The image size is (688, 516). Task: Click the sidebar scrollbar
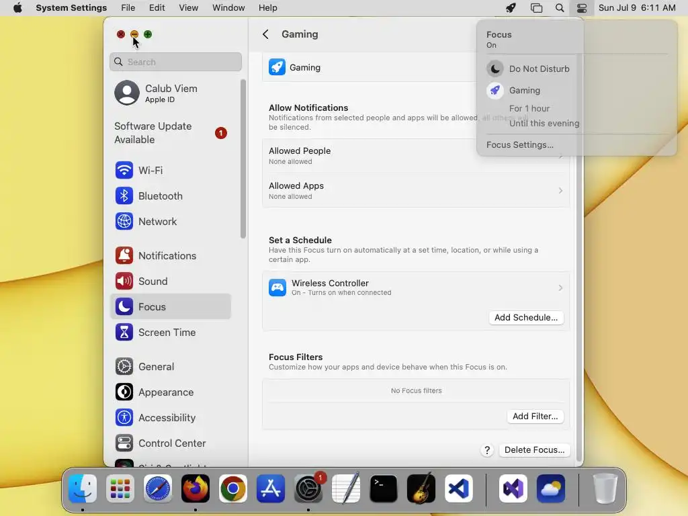[x=243, y=159]
